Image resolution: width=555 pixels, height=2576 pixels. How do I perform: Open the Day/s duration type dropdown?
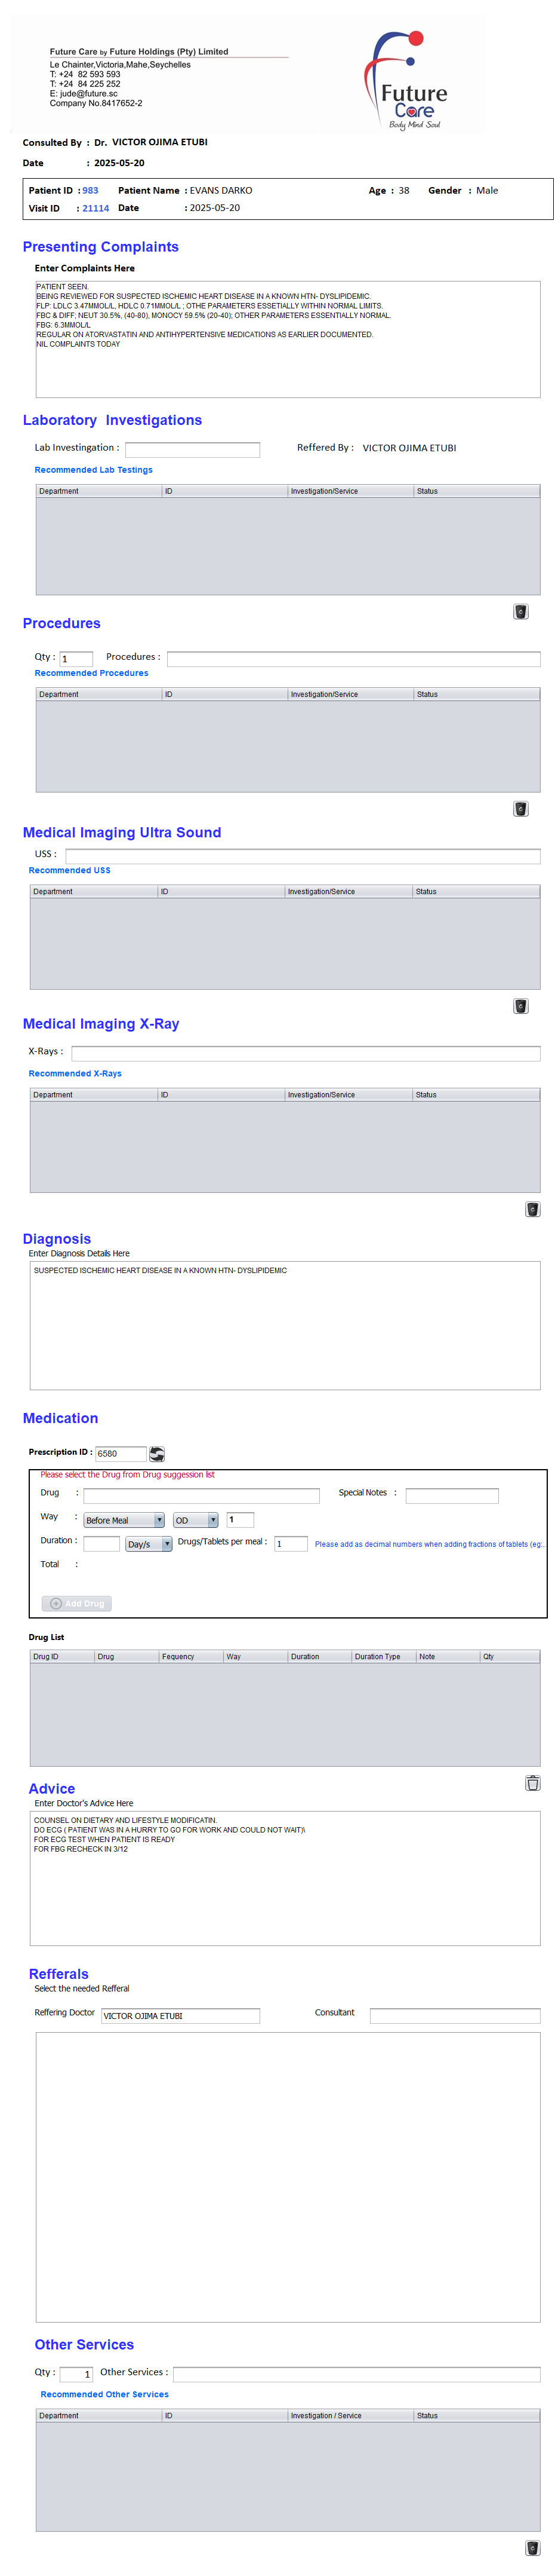(149, 1544)
